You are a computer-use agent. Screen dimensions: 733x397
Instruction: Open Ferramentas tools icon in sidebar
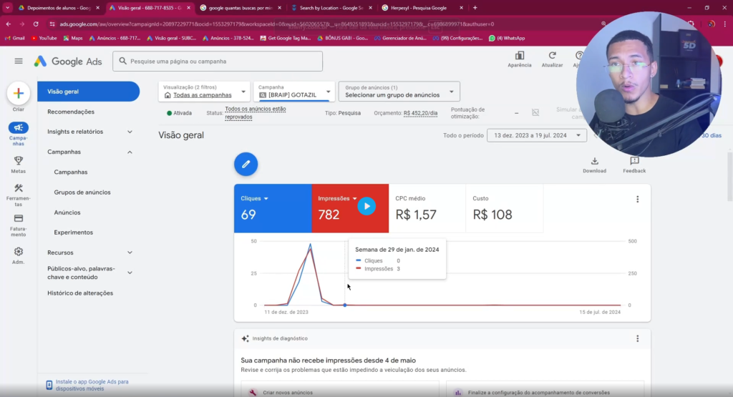(19, 189)
